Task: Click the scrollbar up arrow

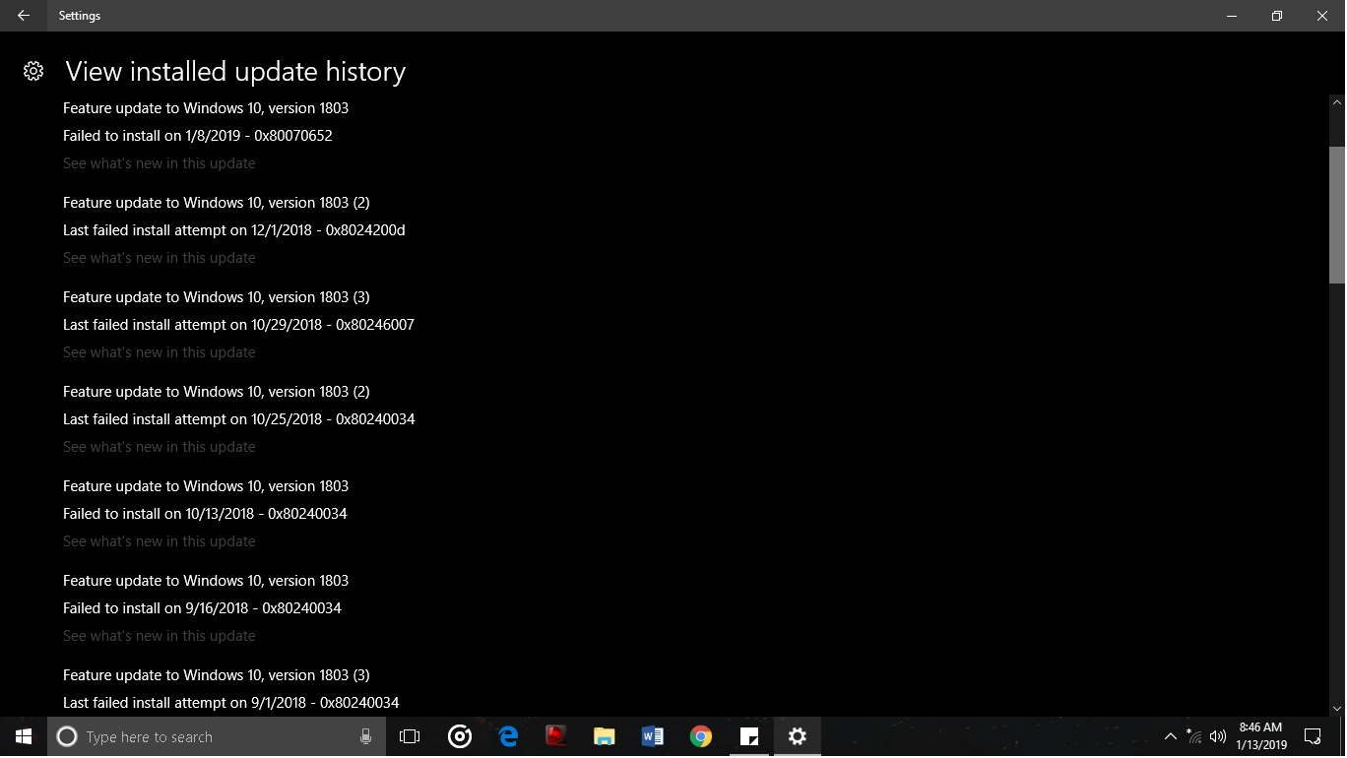Action: [x=1337, y=101]
